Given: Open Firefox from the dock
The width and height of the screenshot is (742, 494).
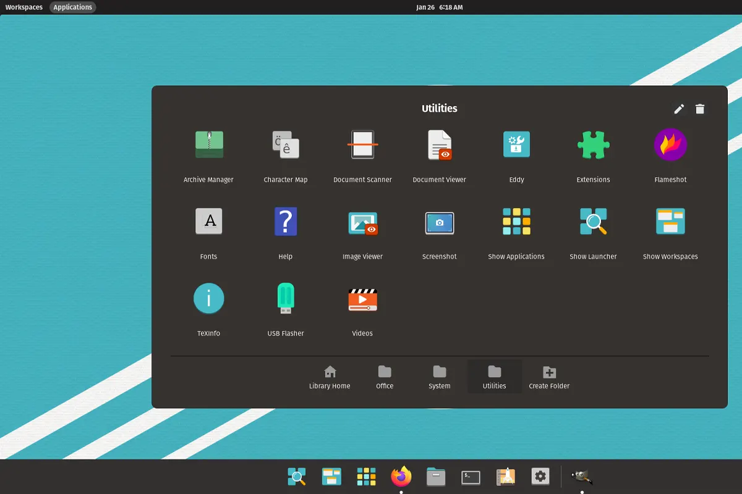Looking at the screenshot, I should (x=401, y=477).
